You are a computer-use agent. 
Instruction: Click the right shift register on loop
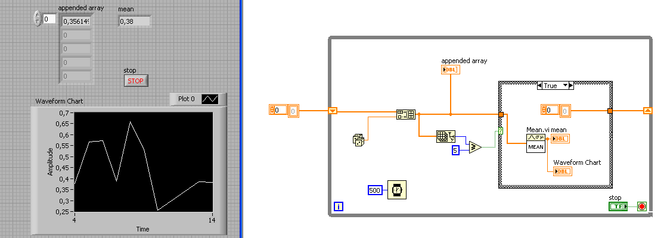click(647, 111)
